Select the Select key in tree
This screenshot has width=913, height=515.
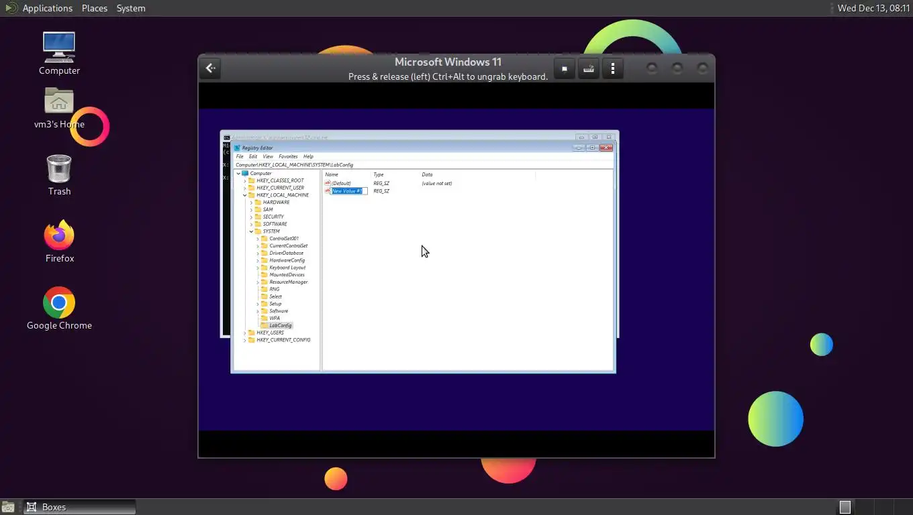(x=276, y=296)
